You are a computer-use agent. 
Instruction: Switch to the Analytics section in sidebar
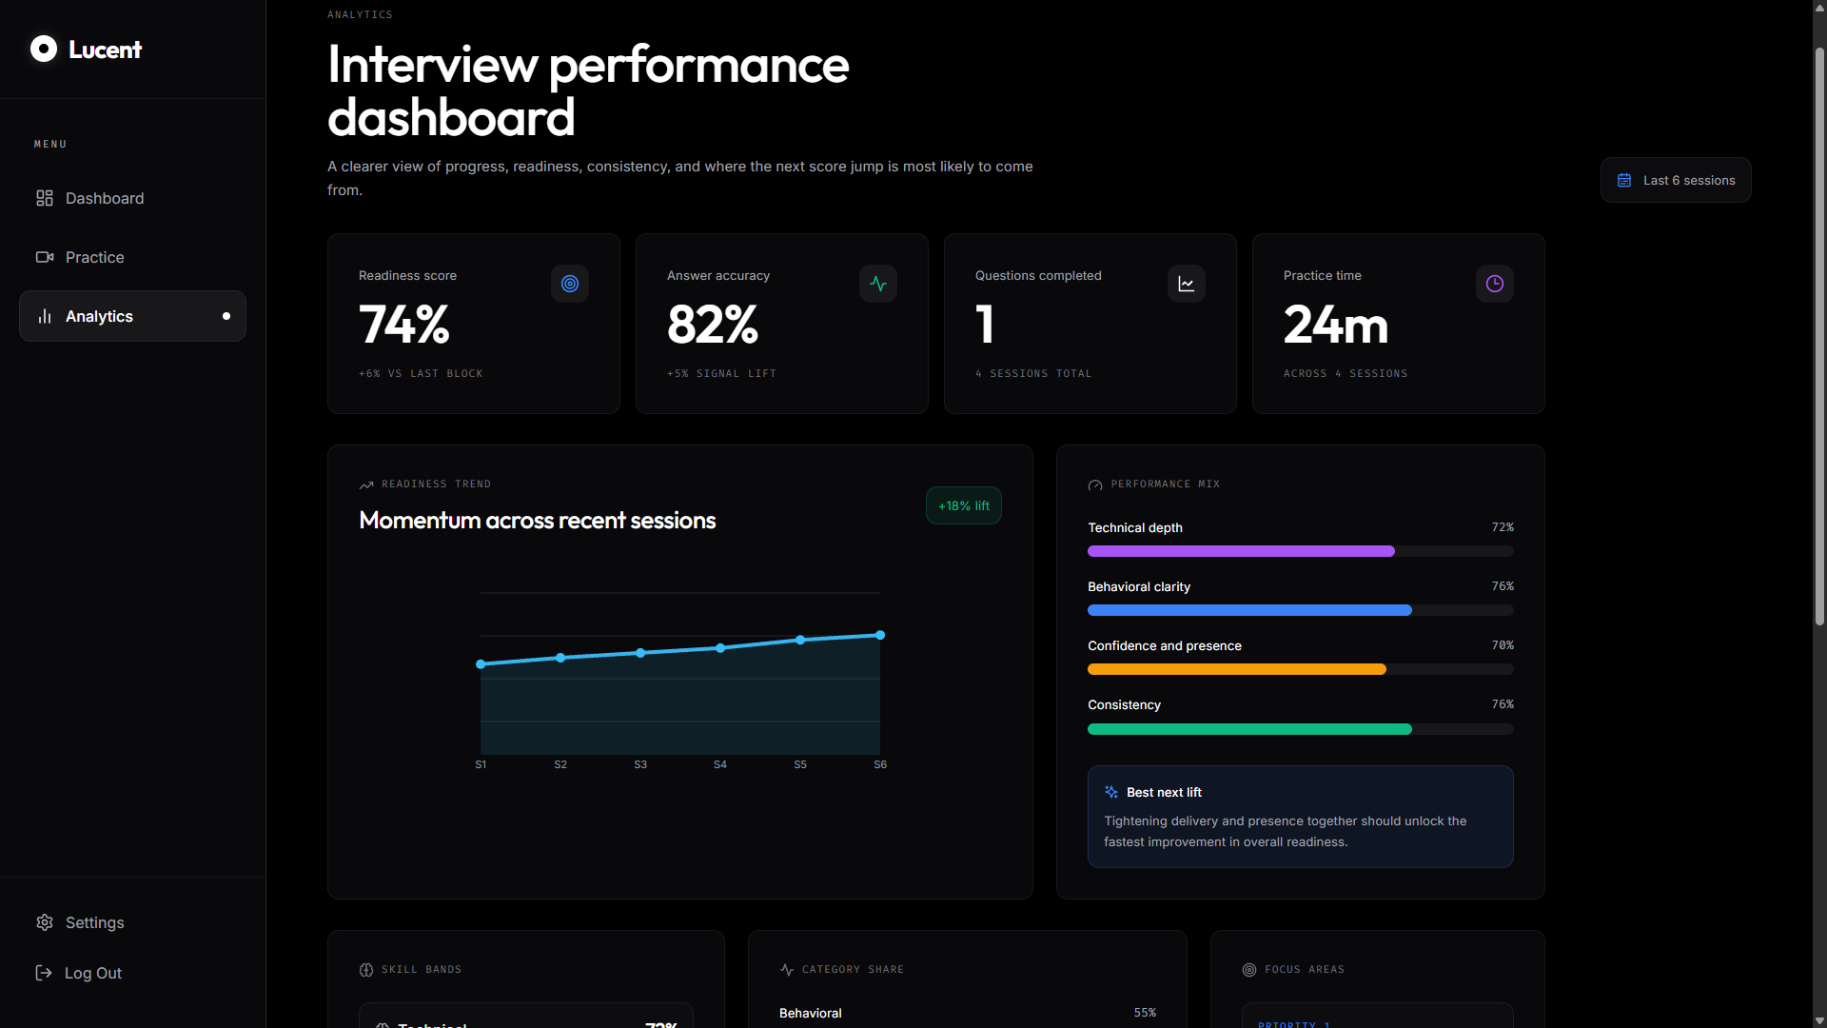[x=99, y=316]
